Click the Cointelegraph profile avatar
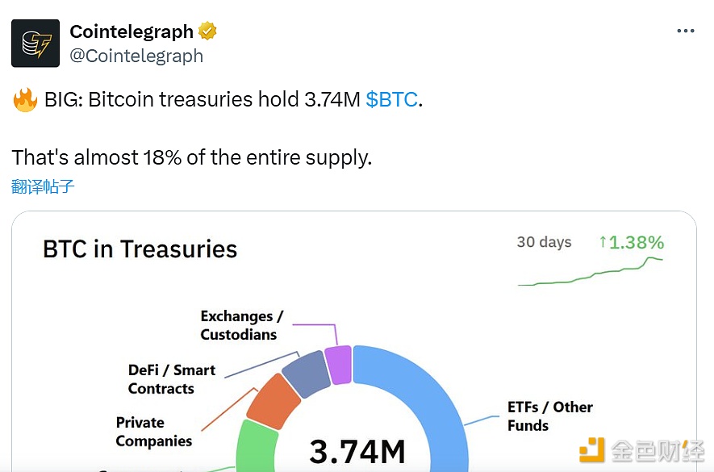 35,43
